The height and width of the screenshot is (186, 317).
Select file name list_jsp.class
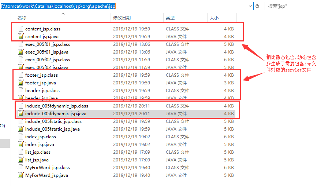click(38, 152)
